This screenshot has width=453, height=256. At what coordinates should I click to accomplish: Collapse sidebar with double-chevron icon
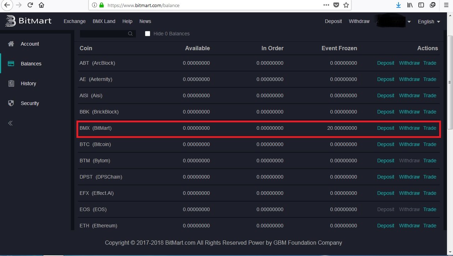pyautogui.click(x=10, y=123)
